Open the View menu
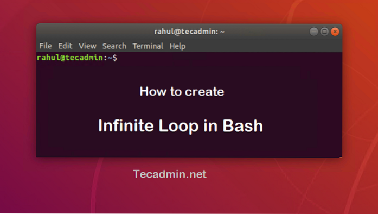 tap(87, 46)
